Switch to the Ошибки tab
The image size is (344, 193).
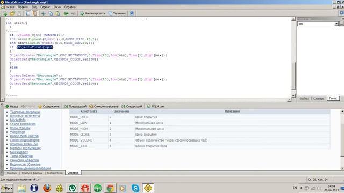(x=12, y=173)
